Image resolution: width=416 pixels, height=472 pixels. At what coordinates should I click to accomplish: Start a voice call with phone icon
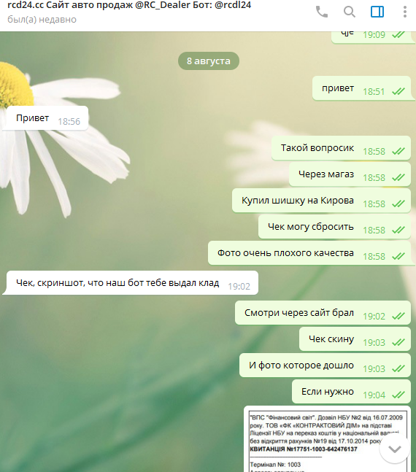click(321, 12)
